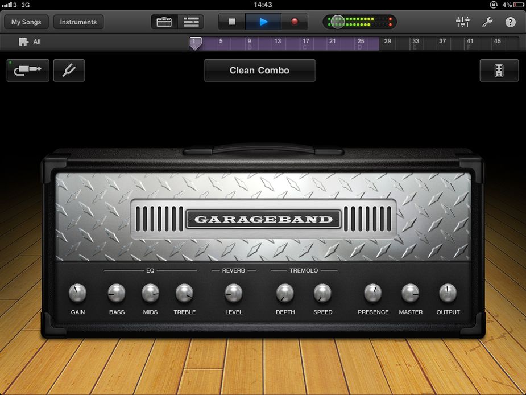
Task: Open the track mixer controls icon
Action: point(462,22)
